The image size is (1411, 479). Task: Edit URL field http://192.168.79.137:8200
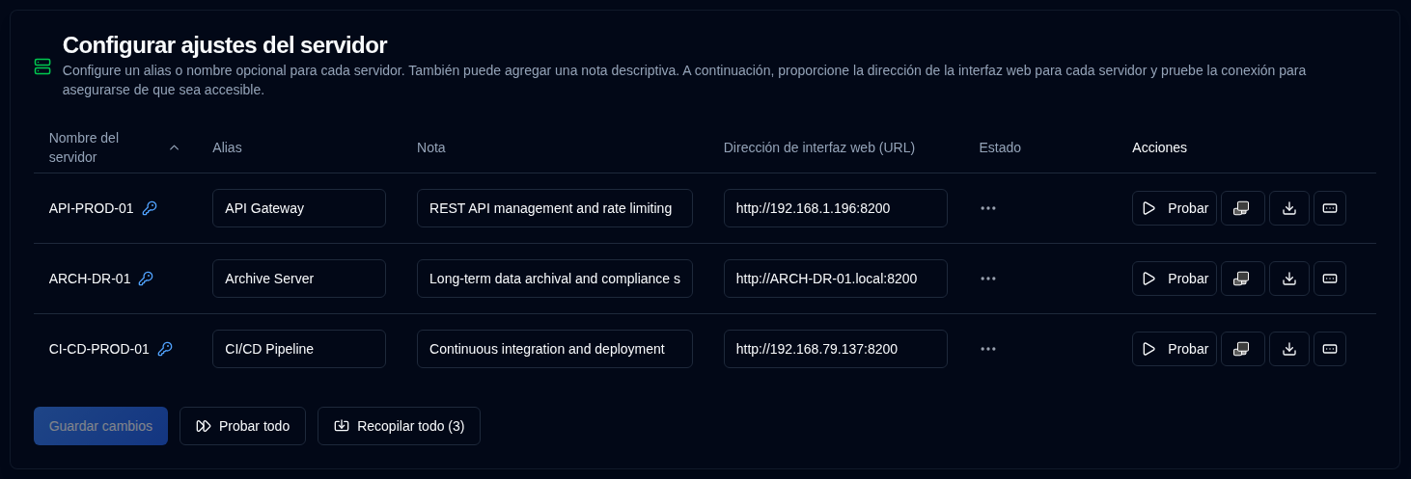click(836, 349)
